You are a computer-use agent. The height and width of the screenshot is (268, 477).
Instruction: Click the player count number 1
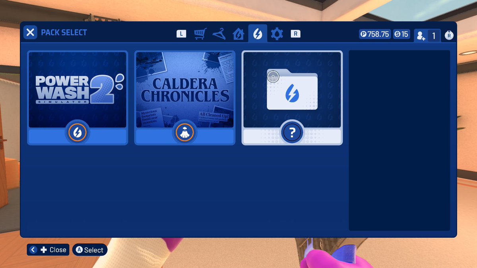click(x=434, y=36)
